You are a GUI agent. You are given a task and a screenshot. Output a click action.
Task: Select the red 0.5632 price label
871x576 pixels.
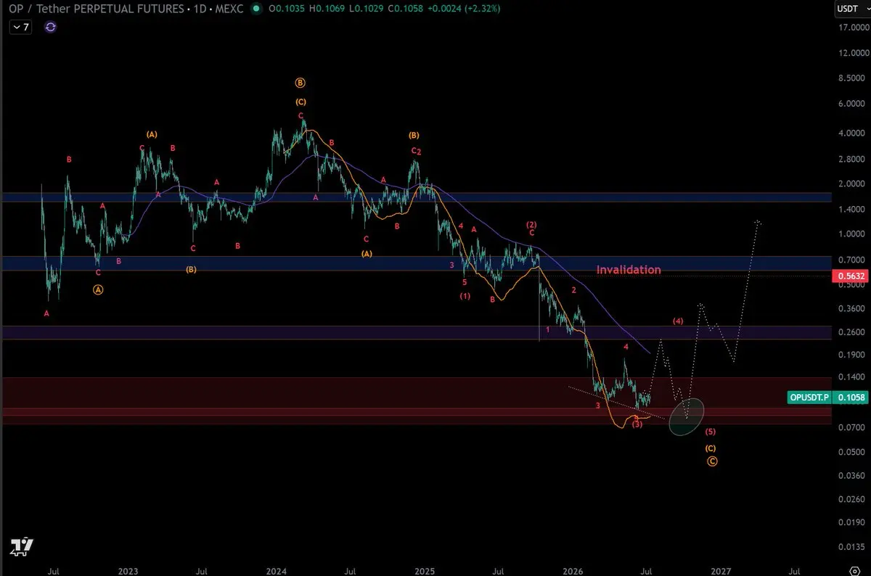tap(848, 276)
